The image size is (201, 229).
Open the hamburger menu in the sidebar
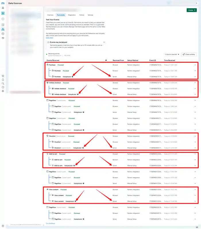(3, 8)
